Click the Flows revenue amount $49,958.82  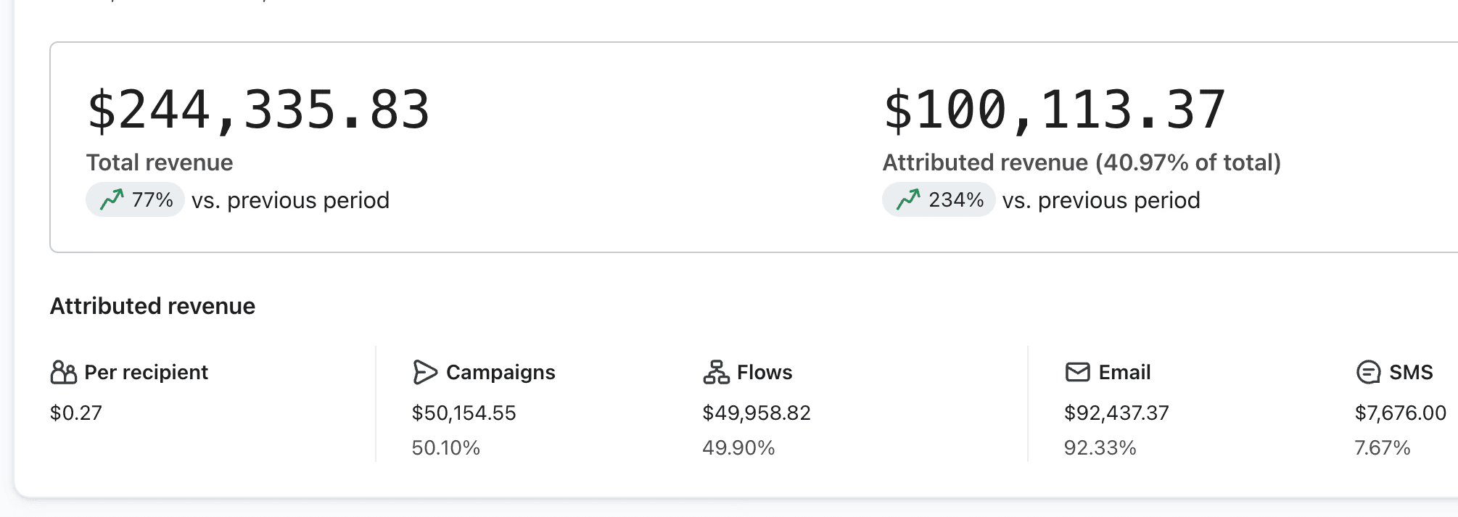[756, 413]
